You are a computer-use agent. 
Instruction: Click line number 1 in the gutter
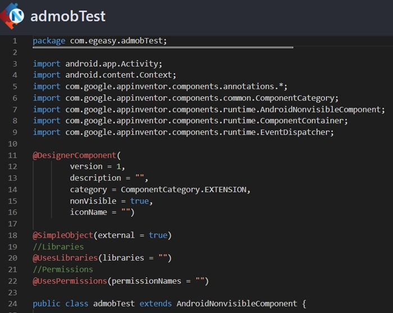click(x=15, y=41)
